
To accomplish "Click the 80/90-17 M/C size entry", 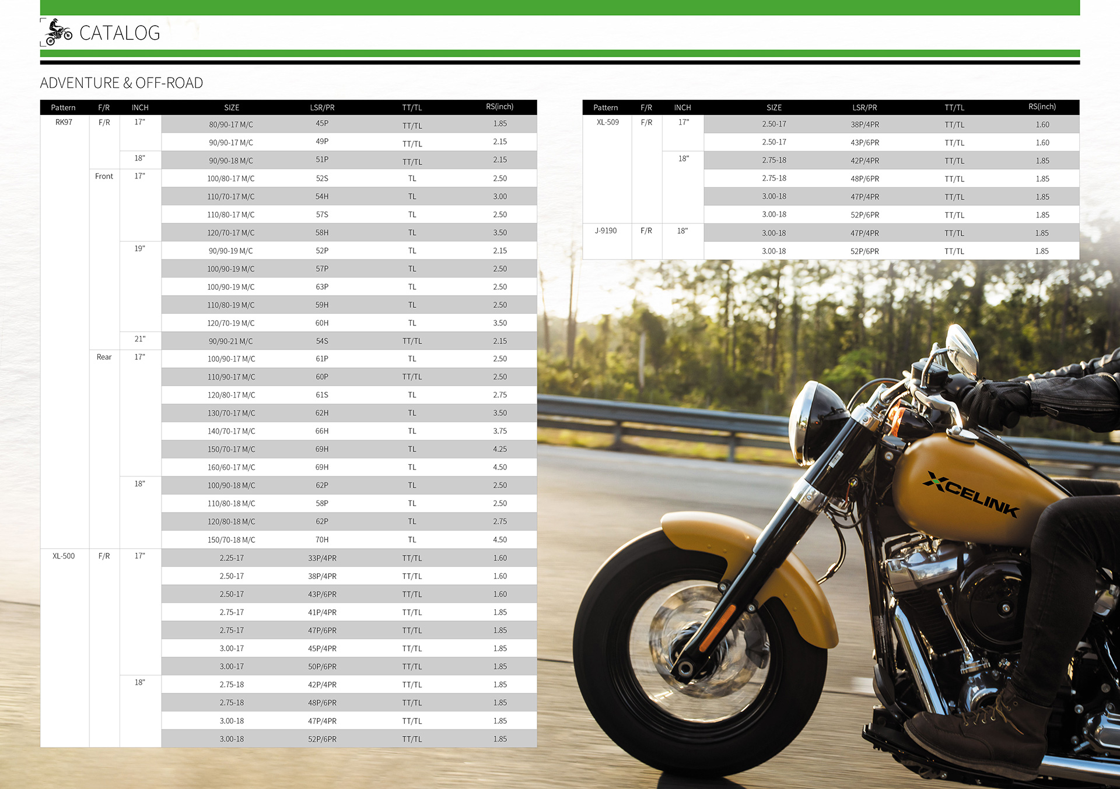I will tap(231, 124).
